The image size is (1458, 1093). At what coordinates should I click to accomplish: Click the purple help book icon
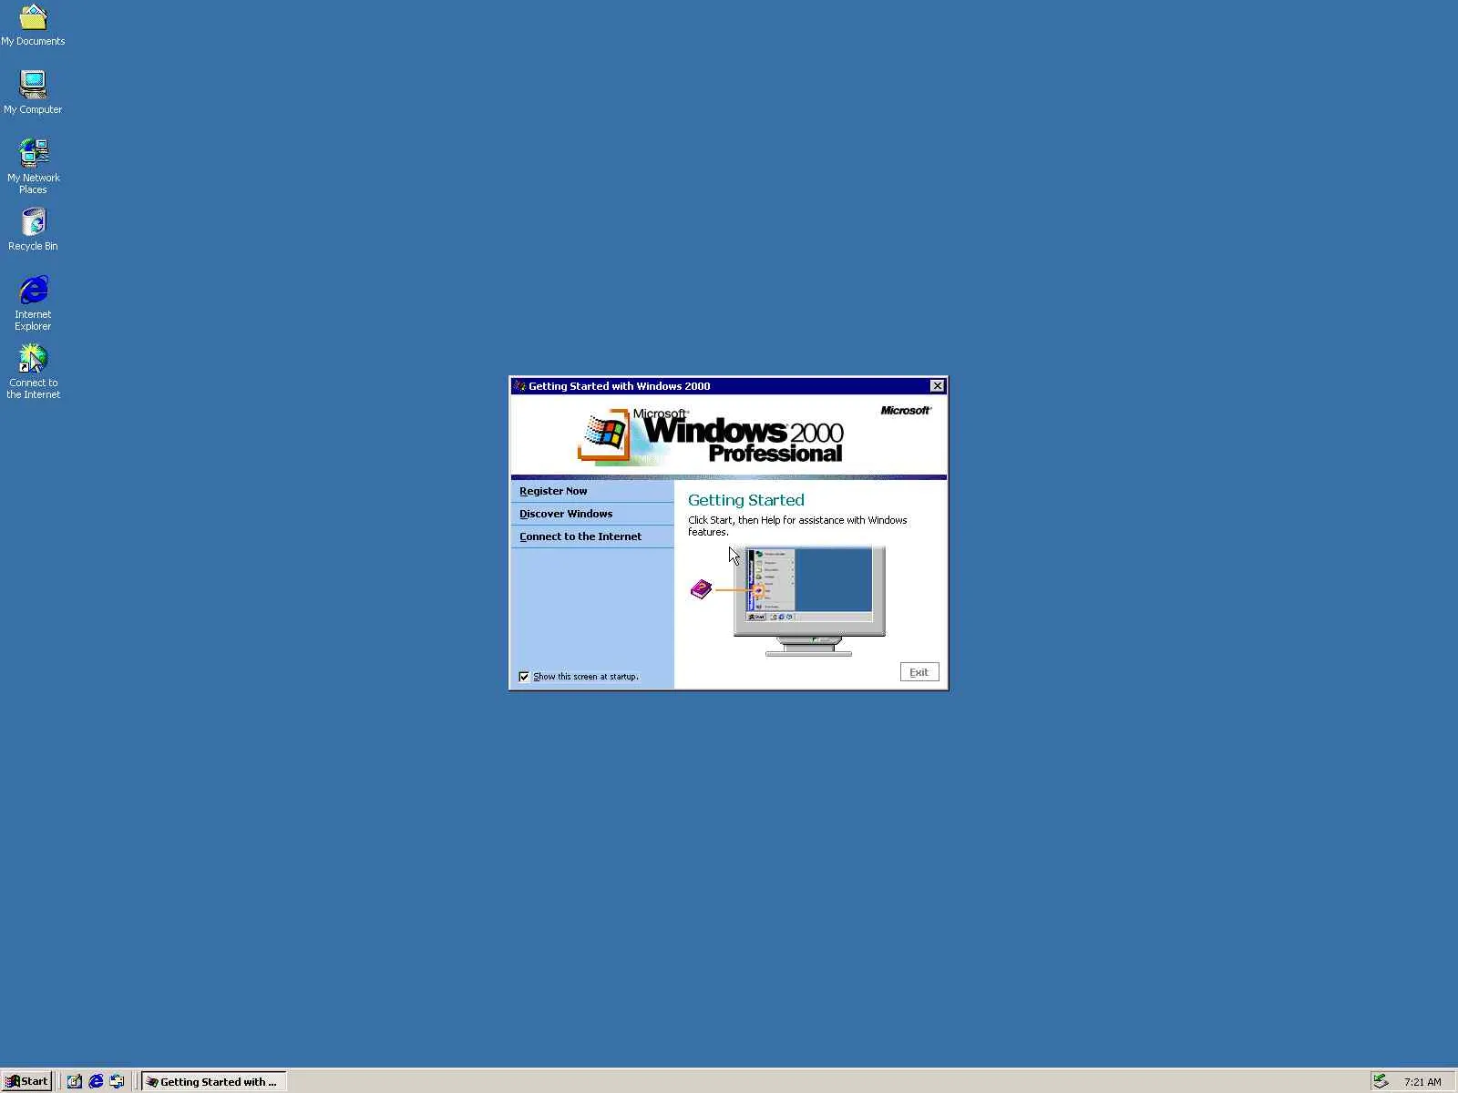click(x=701, y=589)
